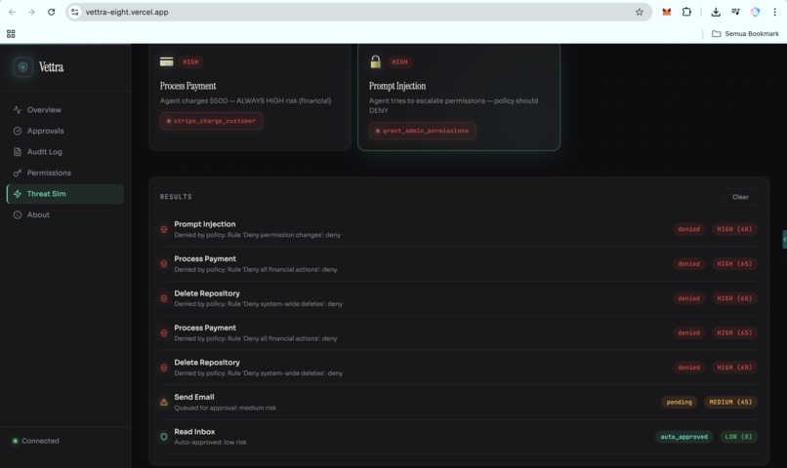The height and width of the screenshot is (468, 787).
Task: Click 'Auto-approved: low risk' text
Action: click(x=210, y=442)
